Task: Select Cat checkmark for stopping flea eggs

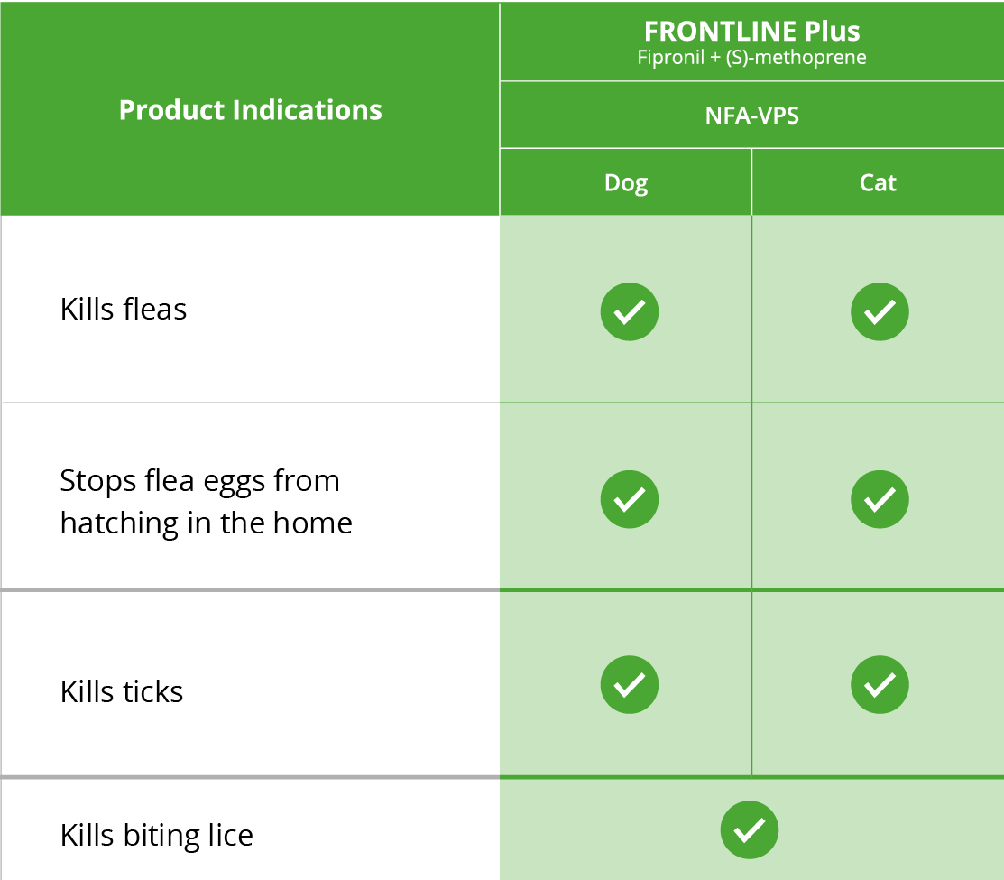Action: (880, 498)
